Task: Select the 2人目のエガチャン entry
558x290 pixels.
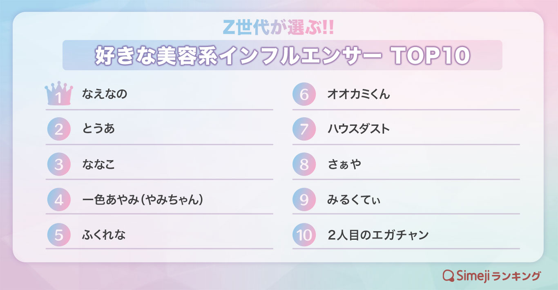Action: pyautogui.click(x=378, y=235)
